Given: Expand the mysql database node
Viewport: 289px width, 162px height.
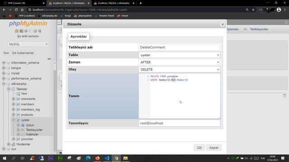Looking at the screenshot, I should tap(4, 73).
